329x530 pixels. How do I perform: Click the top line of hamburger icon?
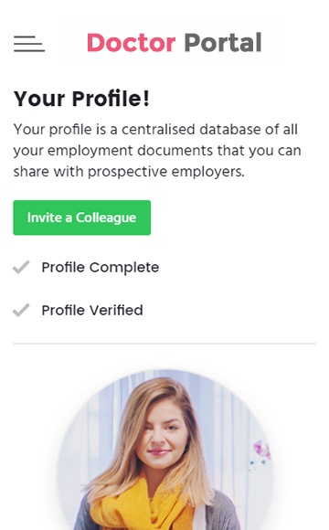tap(25, 37)
